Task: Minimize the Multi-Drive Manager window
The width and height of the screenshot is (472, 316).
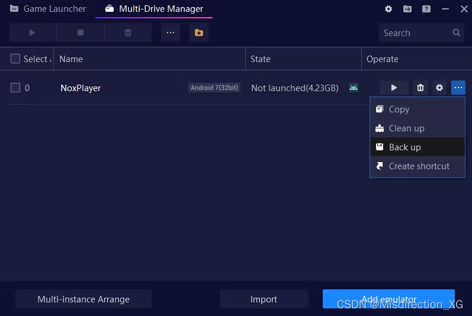Action: (x=445, y=9)
